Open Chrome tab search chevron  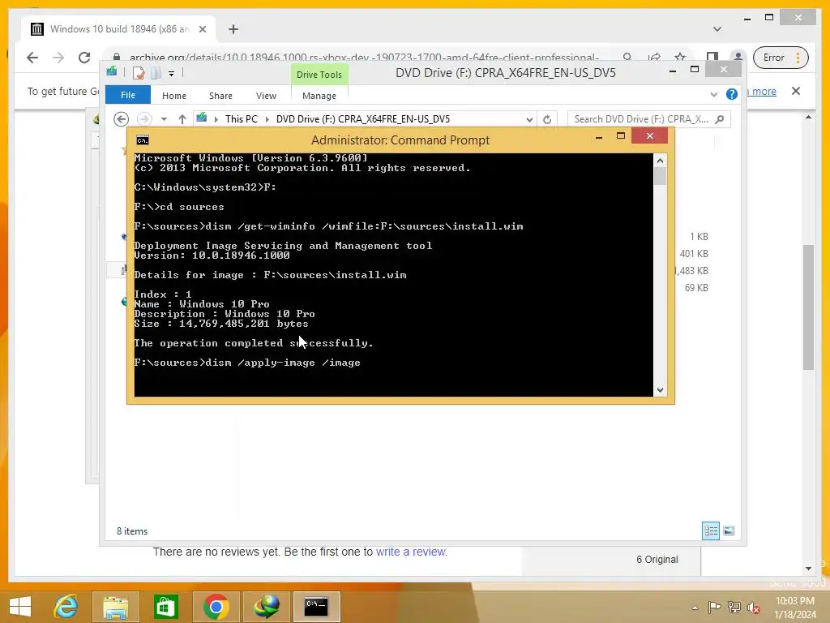[x=717, y=29]
